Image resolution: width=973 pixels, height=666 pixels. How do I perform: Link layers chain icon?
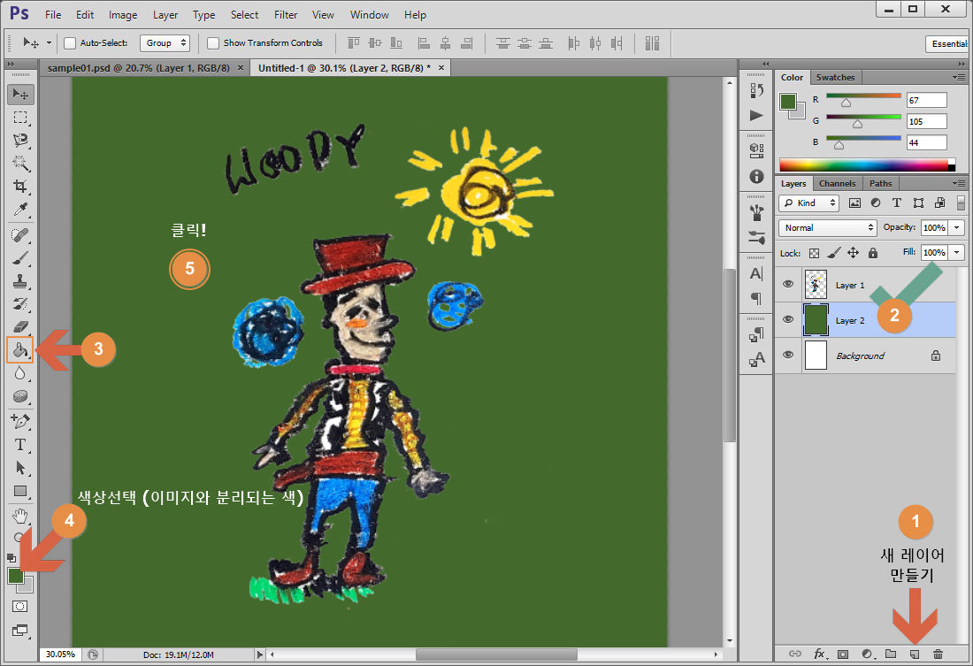tap(795, 655)
